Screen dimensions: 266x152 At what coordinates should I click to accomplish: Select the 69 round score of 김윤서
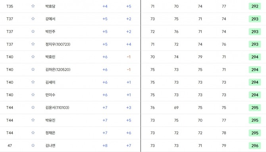pos(176,107)
